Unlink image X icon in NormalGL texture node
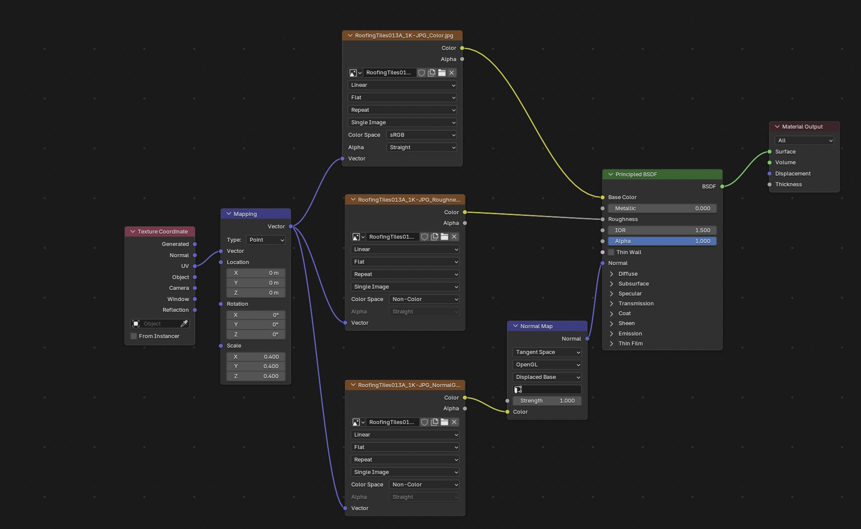Screen dimensions: 861x529 tap(454, 422)
